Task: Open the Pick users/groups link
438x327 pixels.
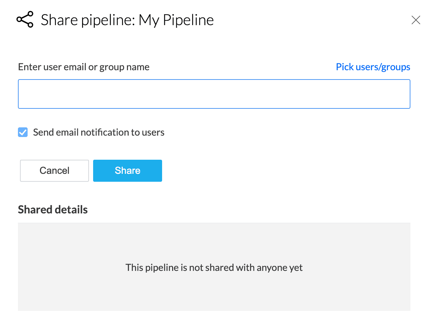Action: pyautogui.click(x=373, y=67)
